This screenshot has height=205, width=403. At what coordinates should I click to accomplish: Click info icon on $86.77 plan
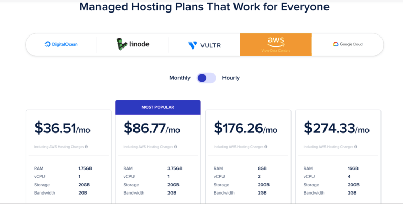[175, 147]
